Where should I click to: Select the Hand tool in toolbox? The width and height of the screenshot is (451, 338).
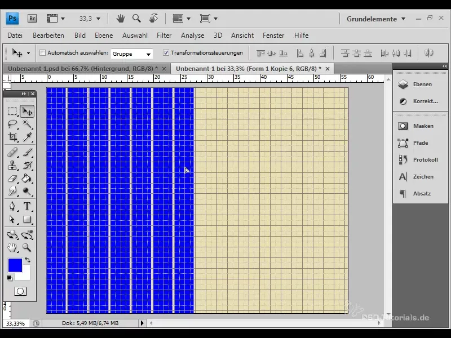(x=12, y=247)
